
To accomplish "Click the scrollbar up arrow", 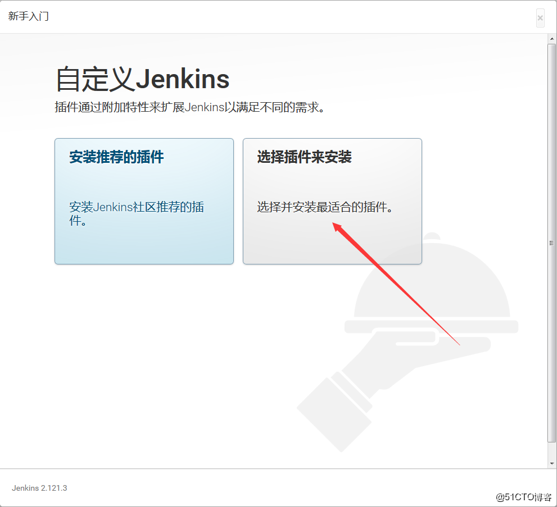I will [x=552, y=38].
